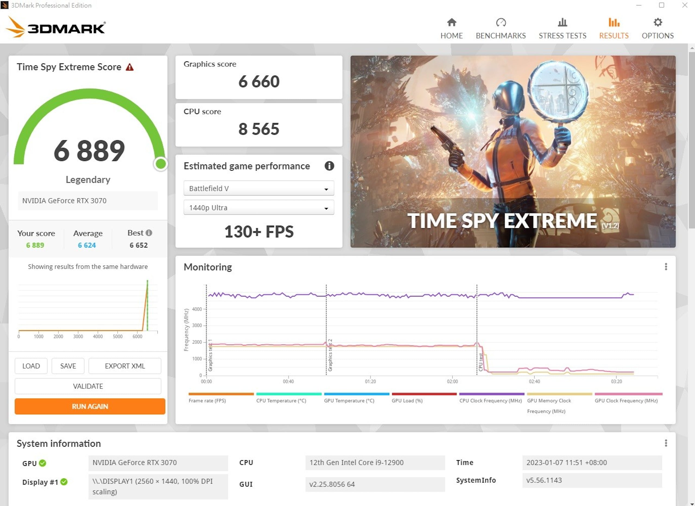This screenshot has width=695, height=506.
Task: Open the OPTIONS tab
Action: pos(658,36)
